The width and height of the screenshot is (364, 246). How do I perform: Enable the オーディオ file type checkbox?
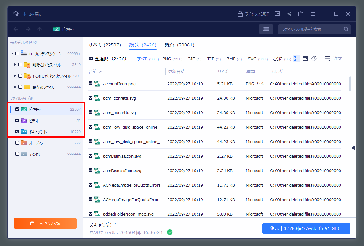click(x=17, y=143)
